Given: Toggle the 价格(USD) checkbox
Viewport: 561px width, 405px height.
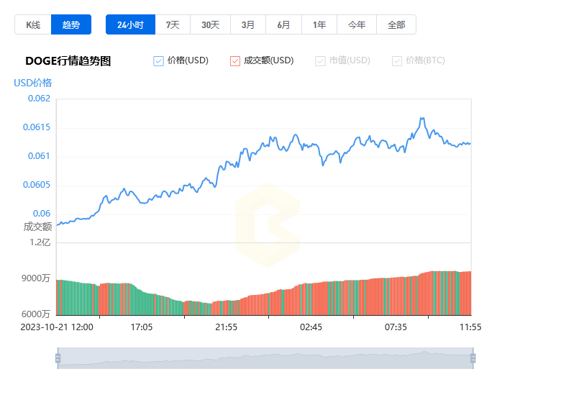Looking at the screenshot, I should (159, 61).
